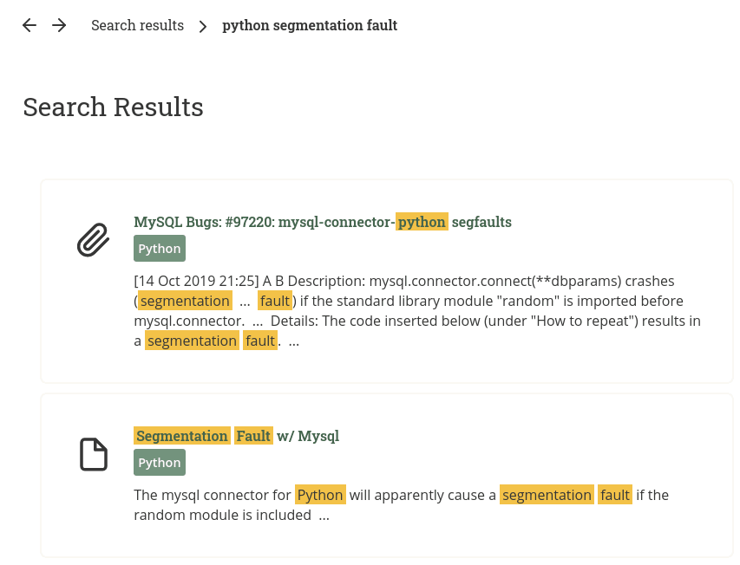Click the paperclip attachment icon
The image size is (740, 565).
pyautogui.click(x=94, y=240)
